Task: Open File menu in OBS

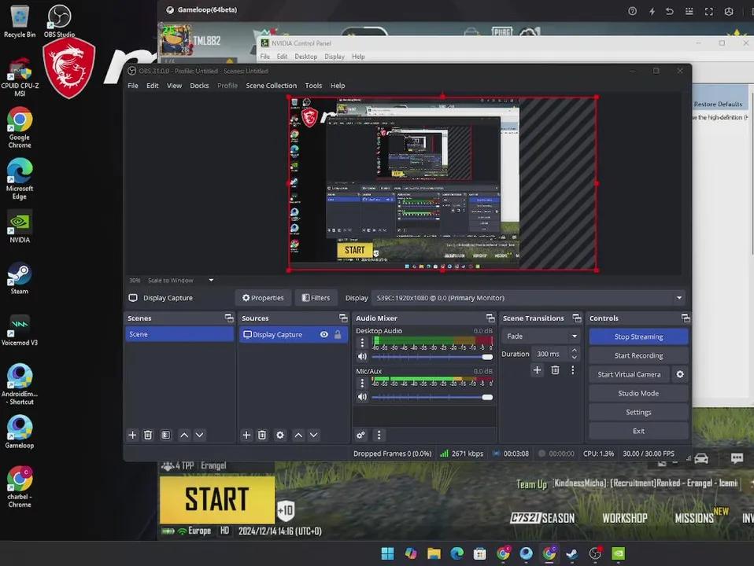Action: click(x=133, y=86)
